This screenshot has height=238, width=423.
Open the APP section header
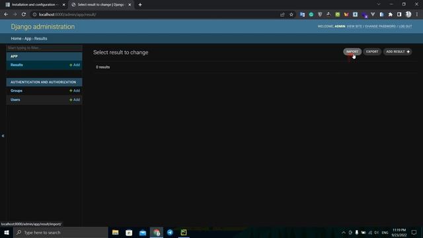[14, 56]
